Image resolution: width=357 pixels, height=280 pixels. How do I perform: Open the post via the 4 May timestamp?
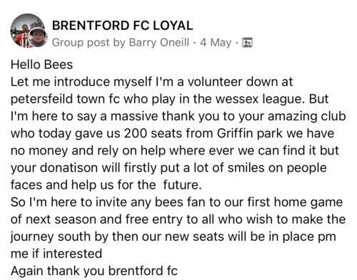tap(216, 43)
